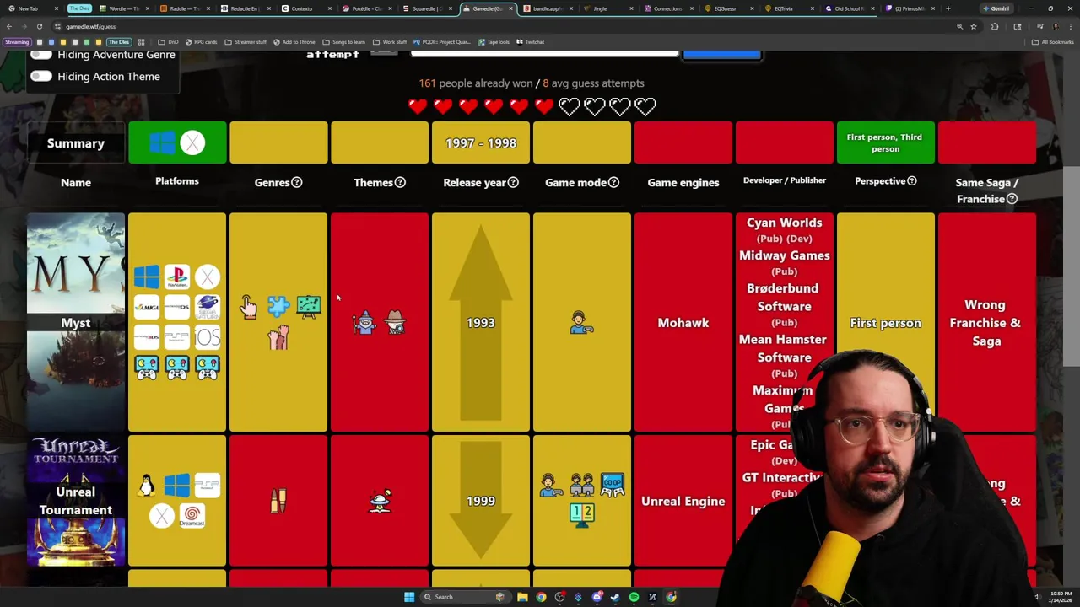Click PSP icon in Myst platforms
This screenshot has height=607, width=1080.
coord(177,338)
